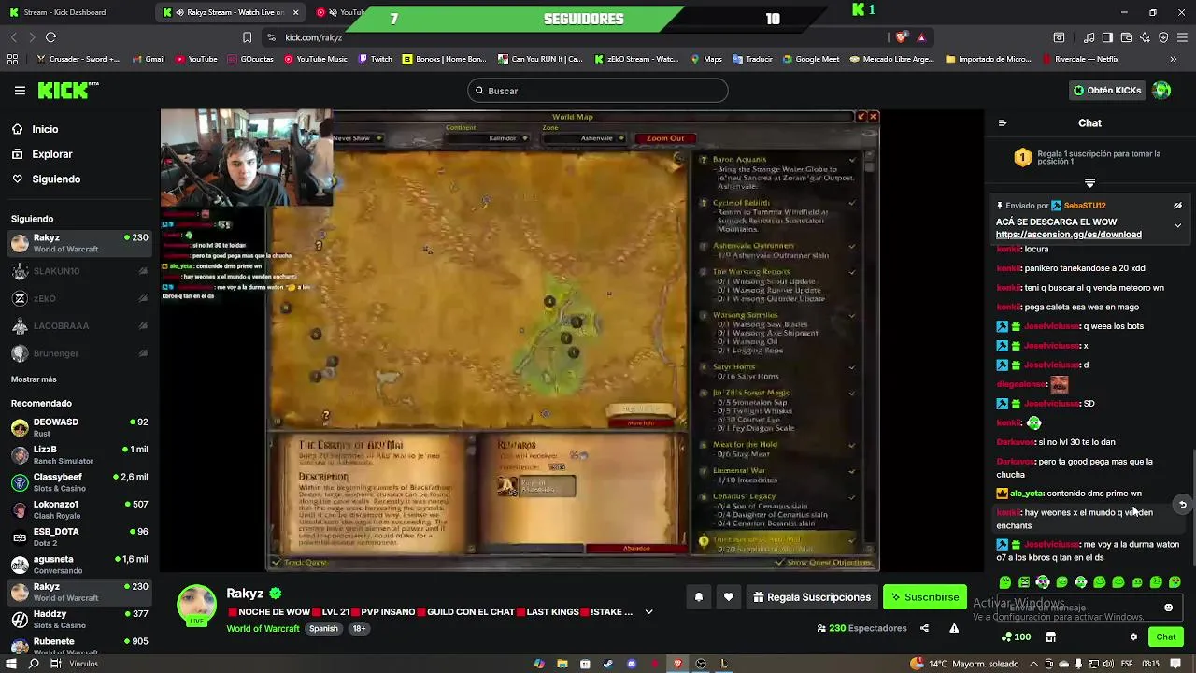Screen dimensions: 1196x673
Task: Open the ascension.gg/es/download link
Action: point(1068,235)
